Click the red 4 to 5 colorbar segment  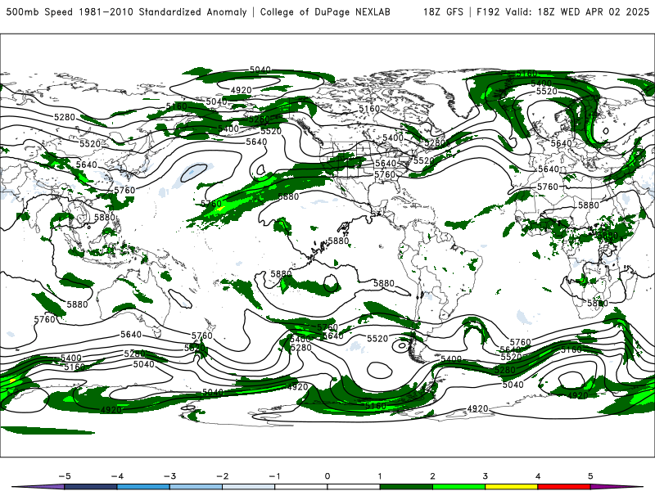point(564,487)
